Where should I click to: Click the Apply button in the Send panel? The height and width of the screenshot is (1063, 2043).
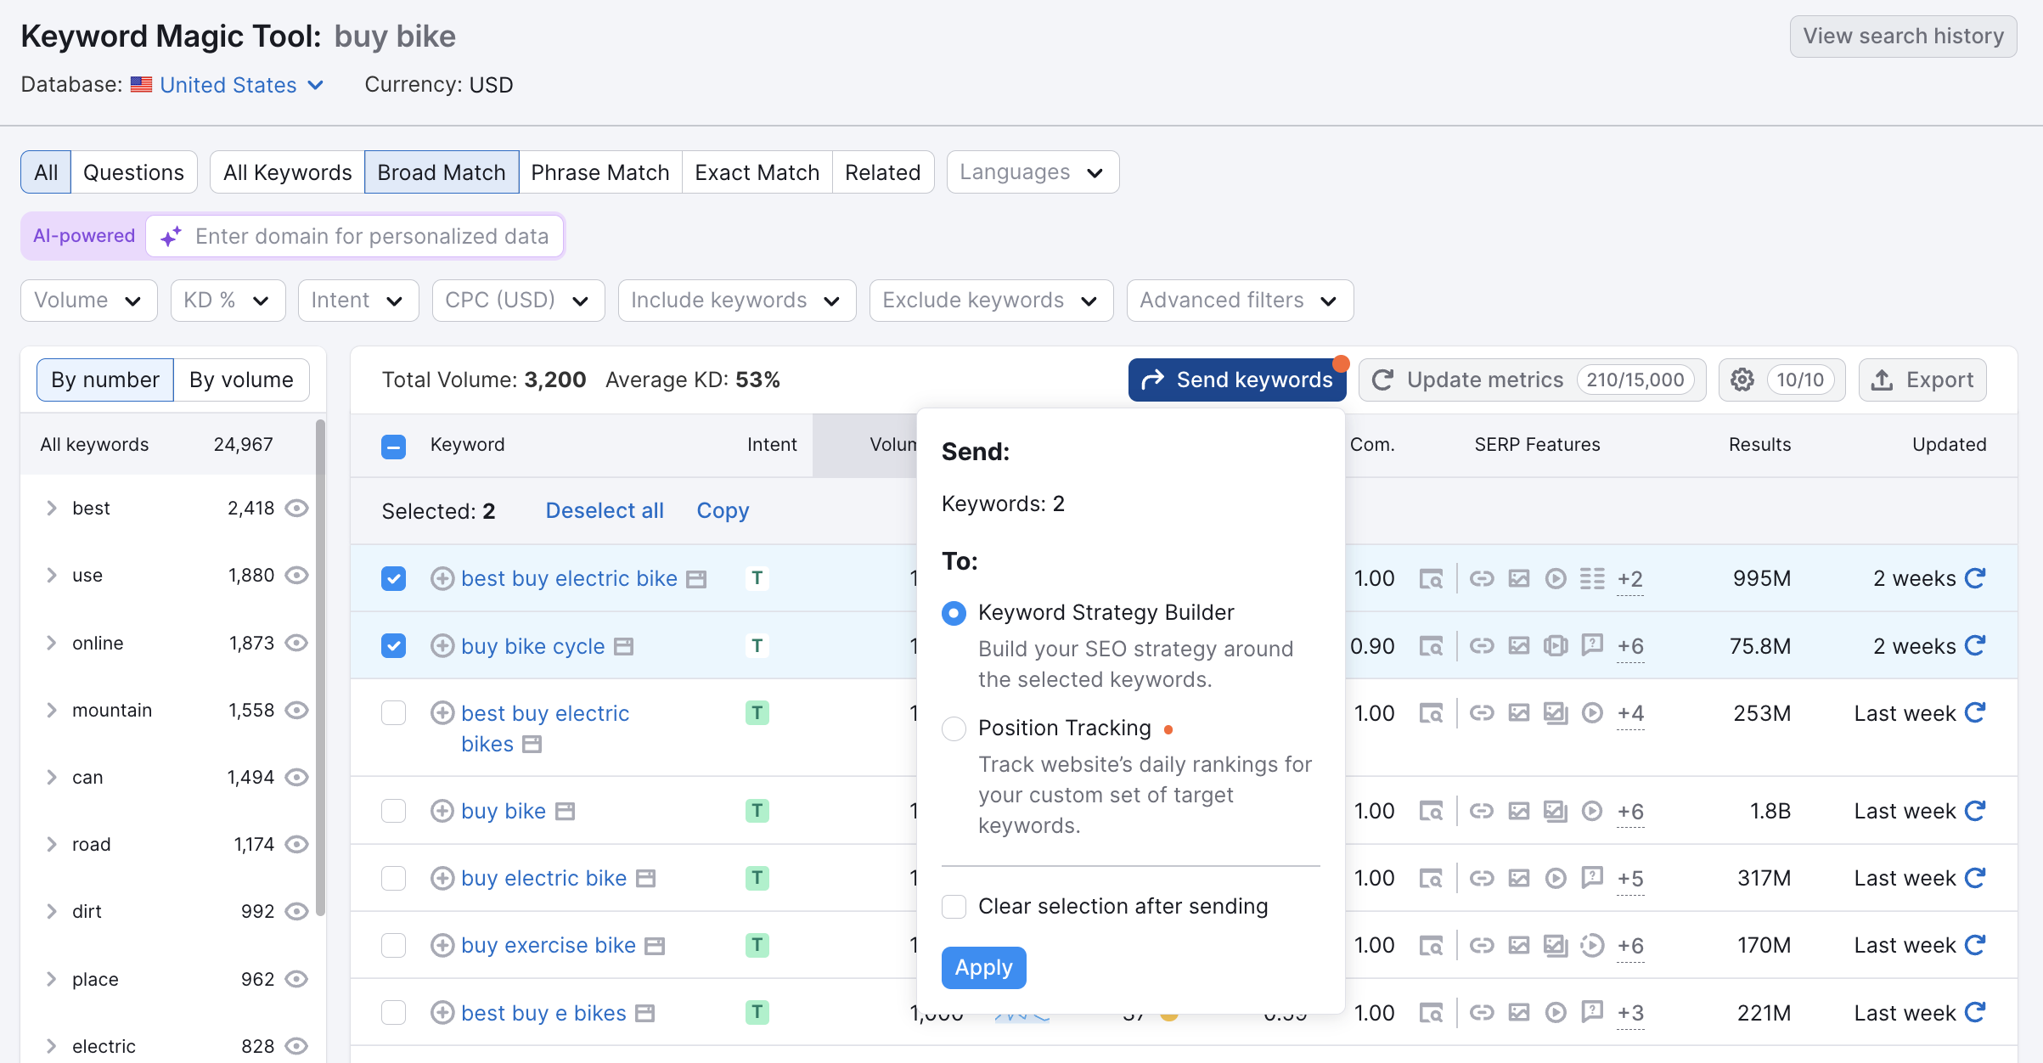pyautogui.click(x=983, y=967)
